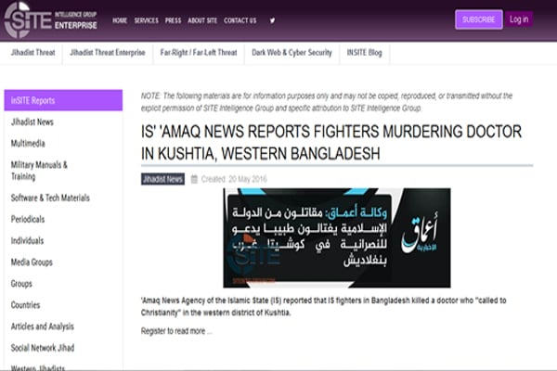The image size is (557, 371).
Task: Open Social Network Jihad sidebar link
Action: click(x=43, y=348)
